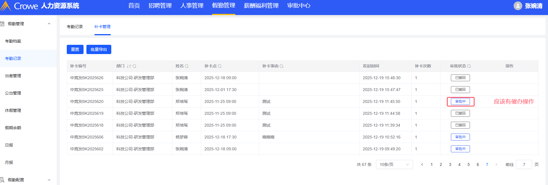Click the page jump input field

click(x=524, y=164)
